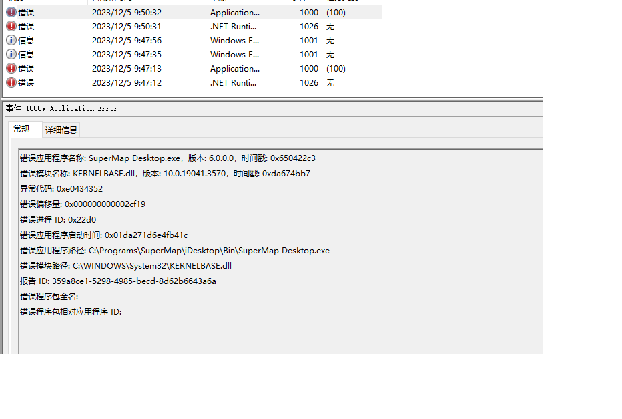622x419 pixels.
Task: Select date cell 2023/12/5 9:50:31
Action: 127,27
